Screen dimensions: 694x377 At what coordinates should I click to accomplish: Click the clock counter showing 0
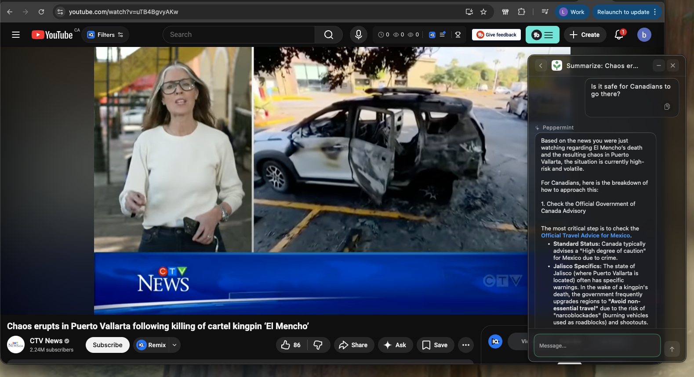tap(384, 35)
